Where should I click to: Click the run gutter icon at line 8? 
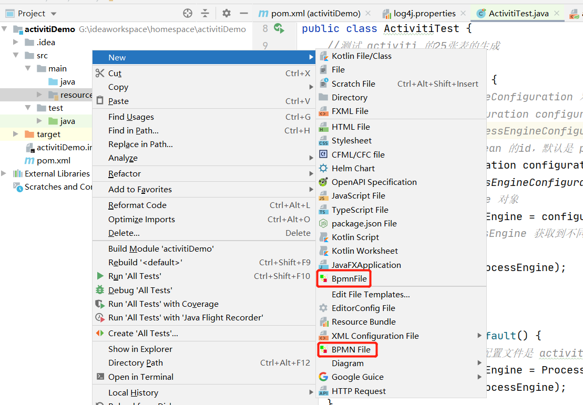click(279, 28)
